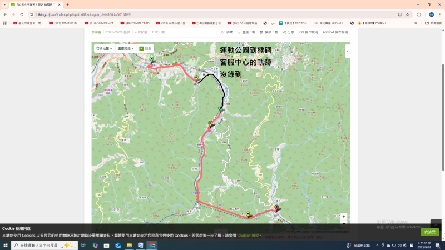The height and width of the screenshot is (250, 445).
Task: Click the Windows Start button
Action: [6, 245]
